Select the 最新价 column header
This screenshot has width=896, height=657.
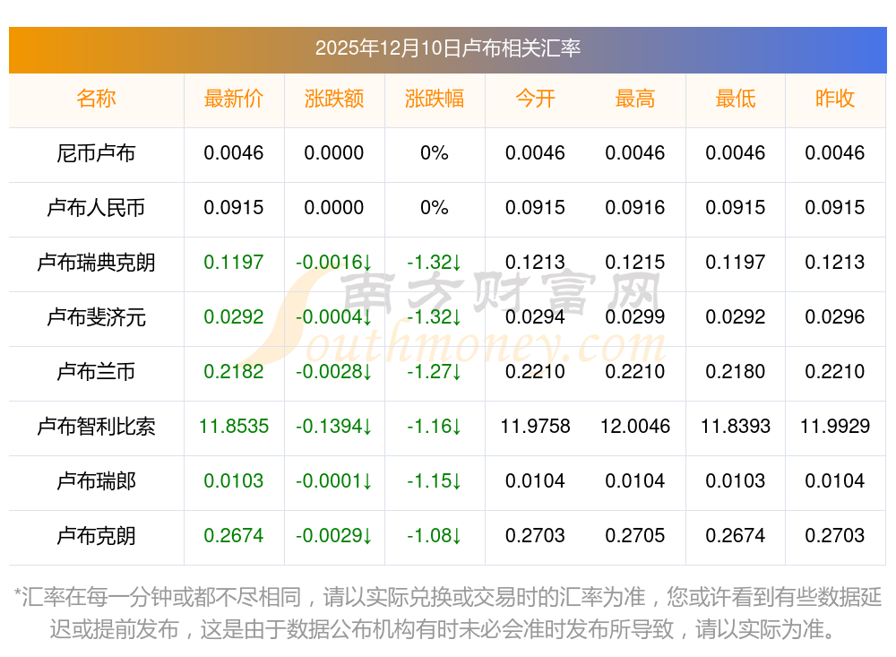[x=234, y=99]
